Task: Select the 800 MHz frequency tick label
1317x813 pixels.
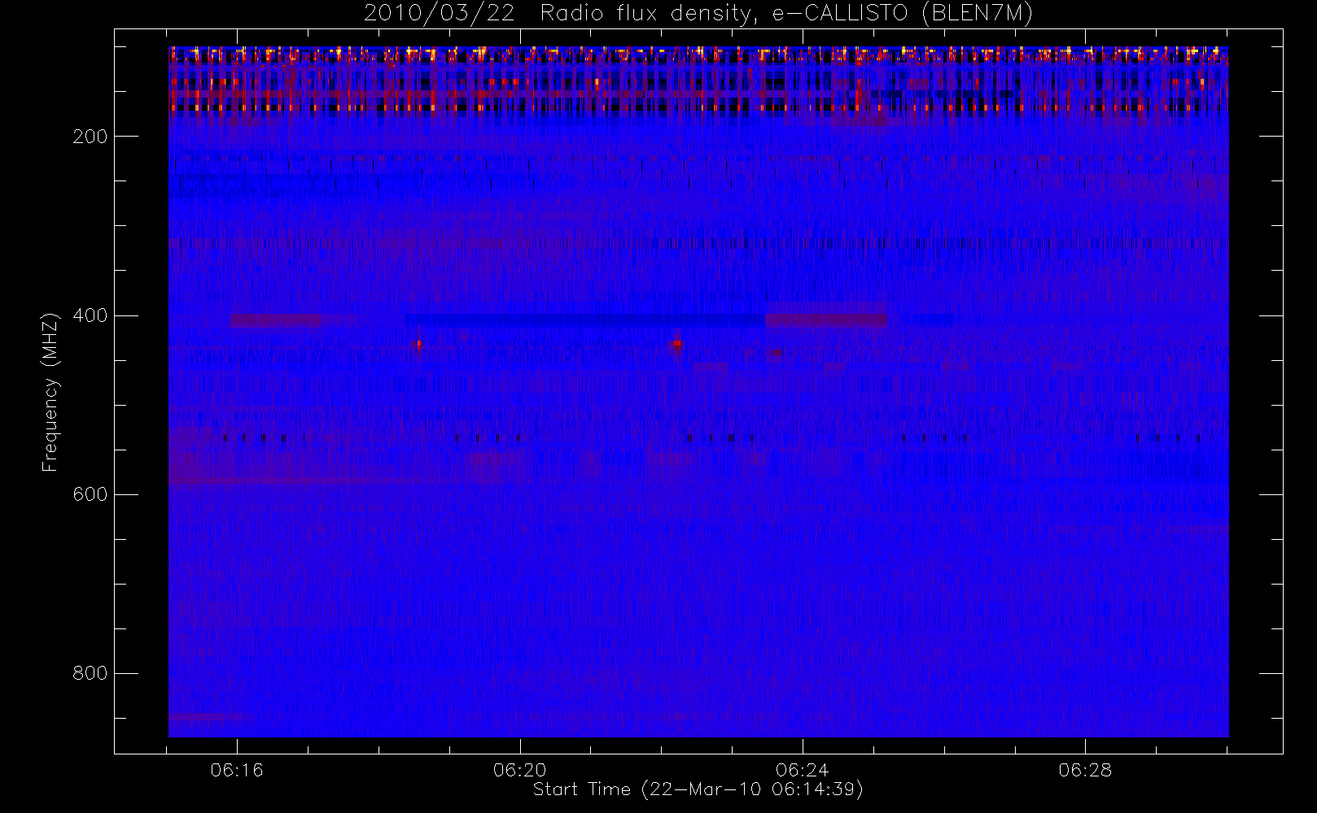Action: click(90, 673)
